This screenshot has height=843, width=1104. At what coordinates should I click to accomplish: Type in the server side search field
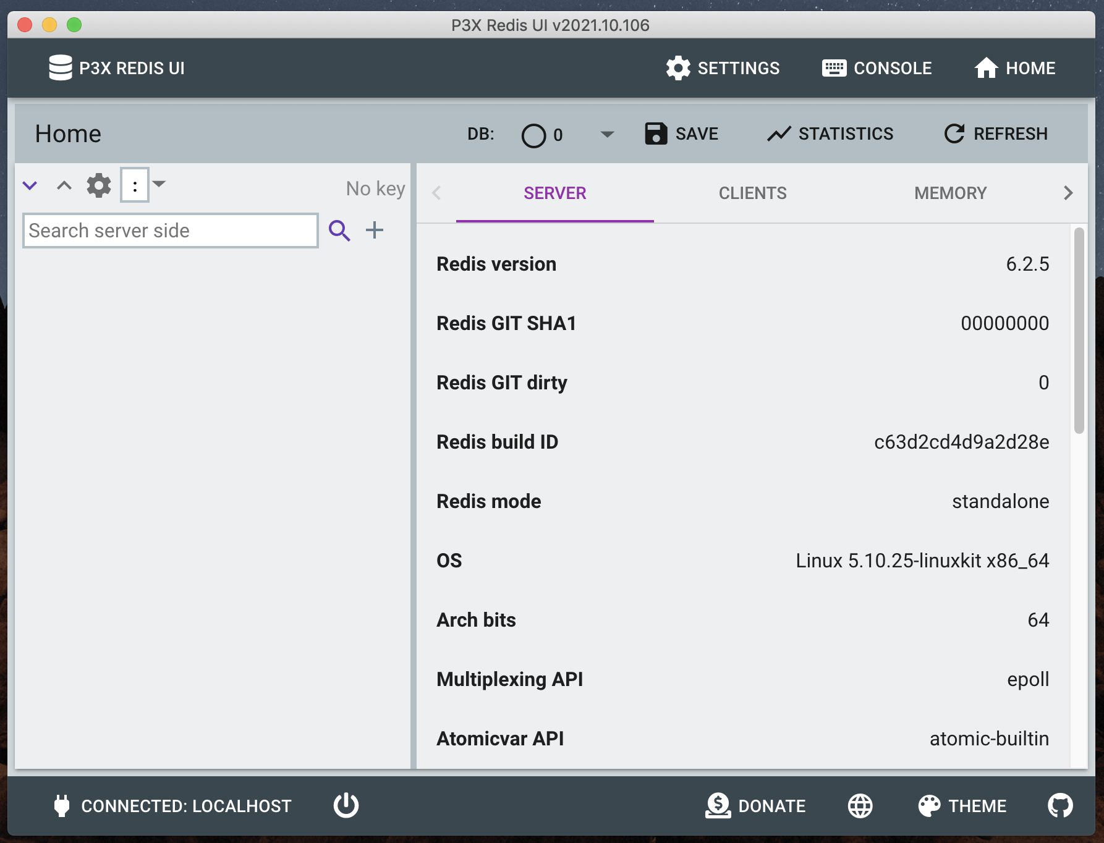tap(170, 230)
